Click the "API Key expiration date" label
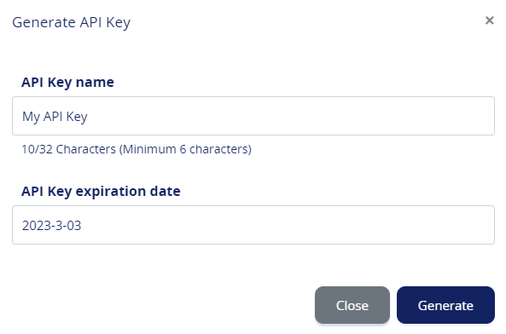 (101, 192)
